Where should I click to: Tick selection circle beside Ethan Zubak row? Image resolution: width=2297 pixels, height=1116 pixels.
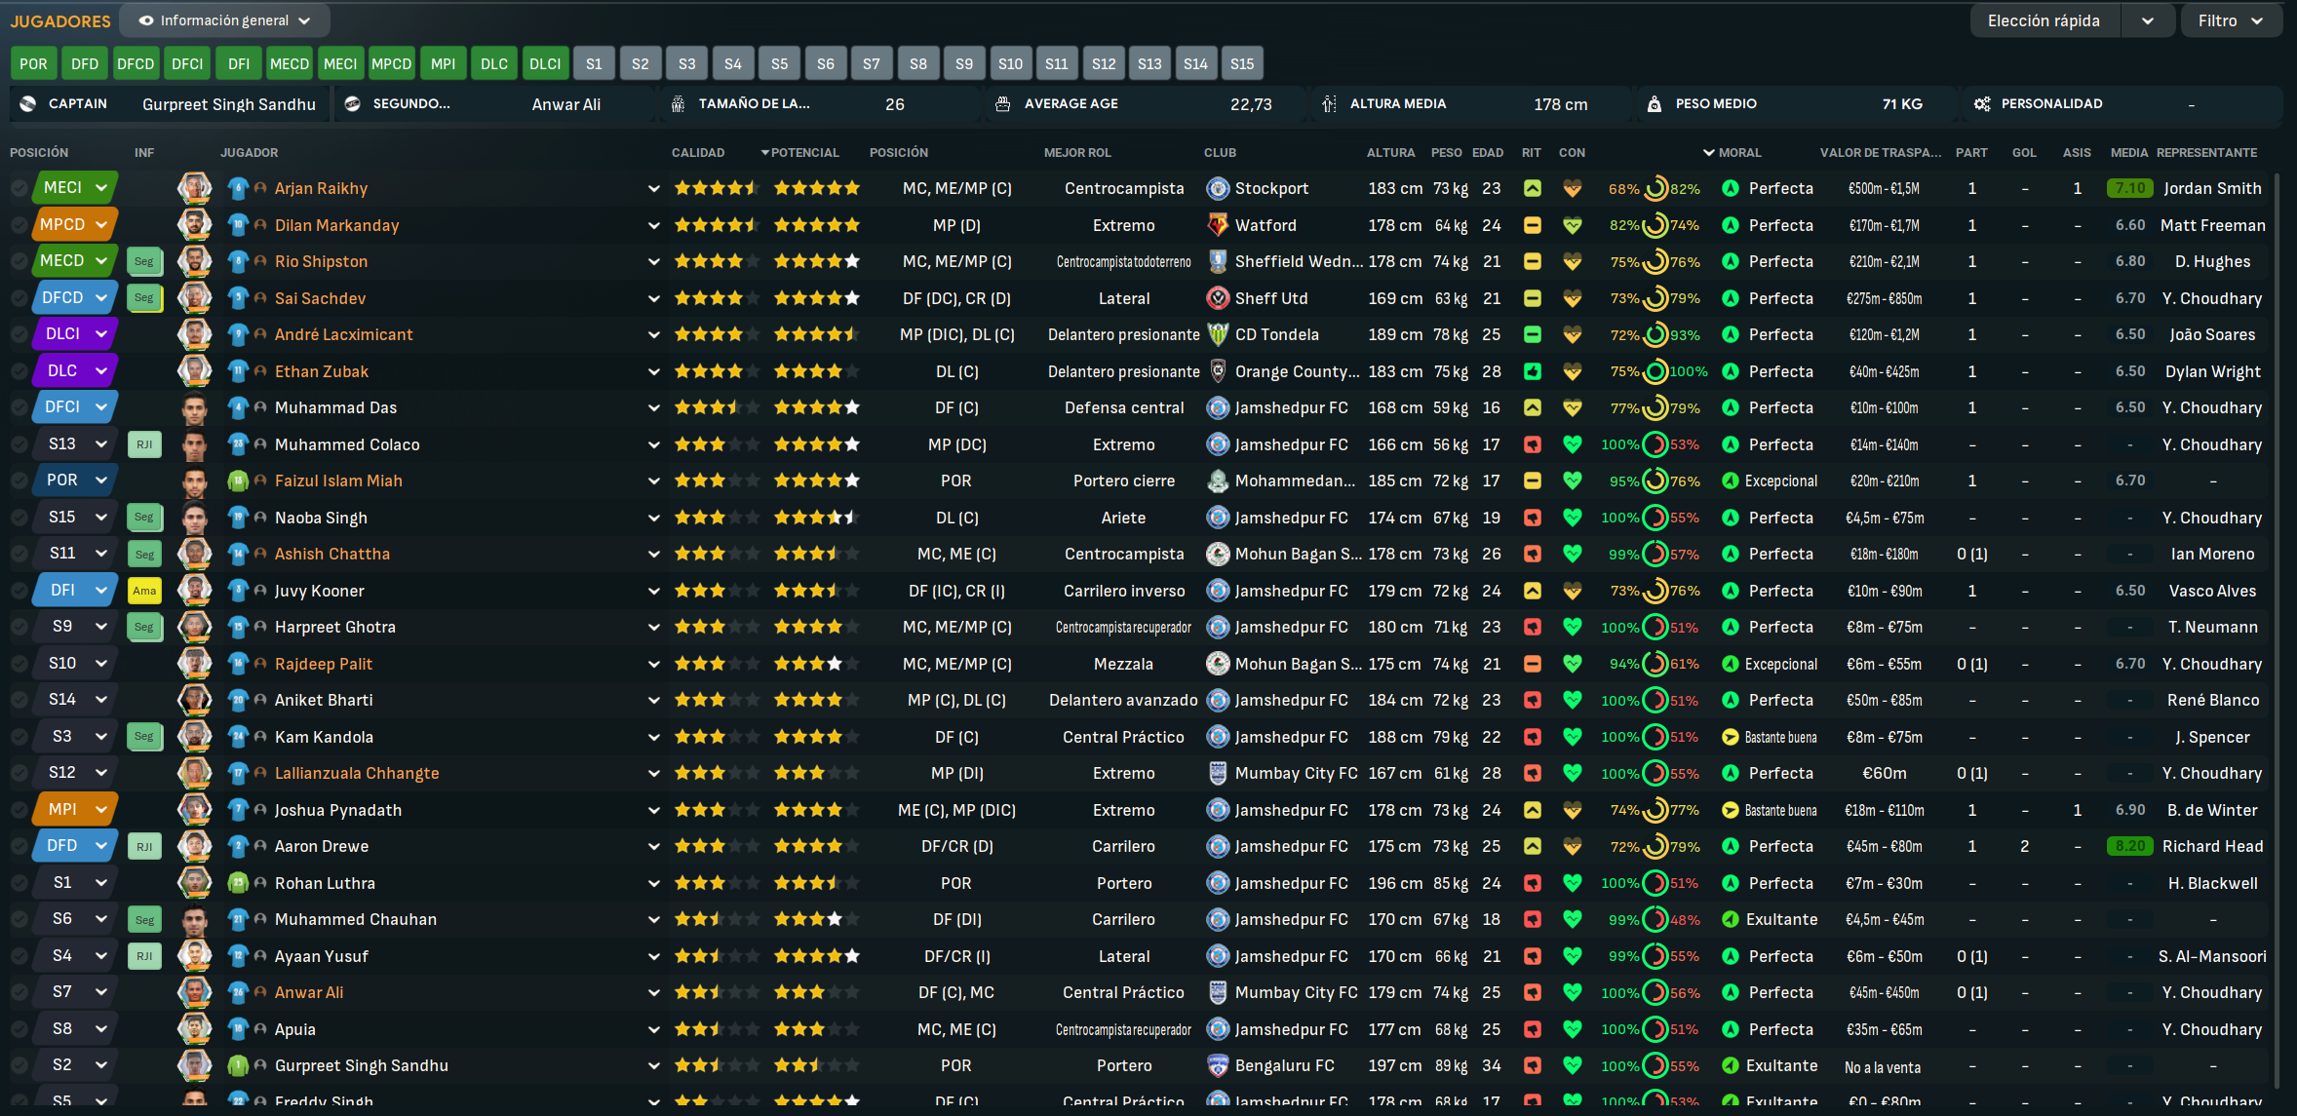coord(19,371)
